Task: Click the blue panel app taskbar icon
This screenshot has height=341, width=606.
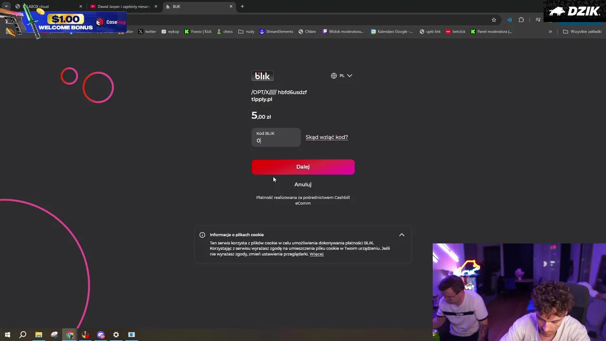Action: point(132,335)
